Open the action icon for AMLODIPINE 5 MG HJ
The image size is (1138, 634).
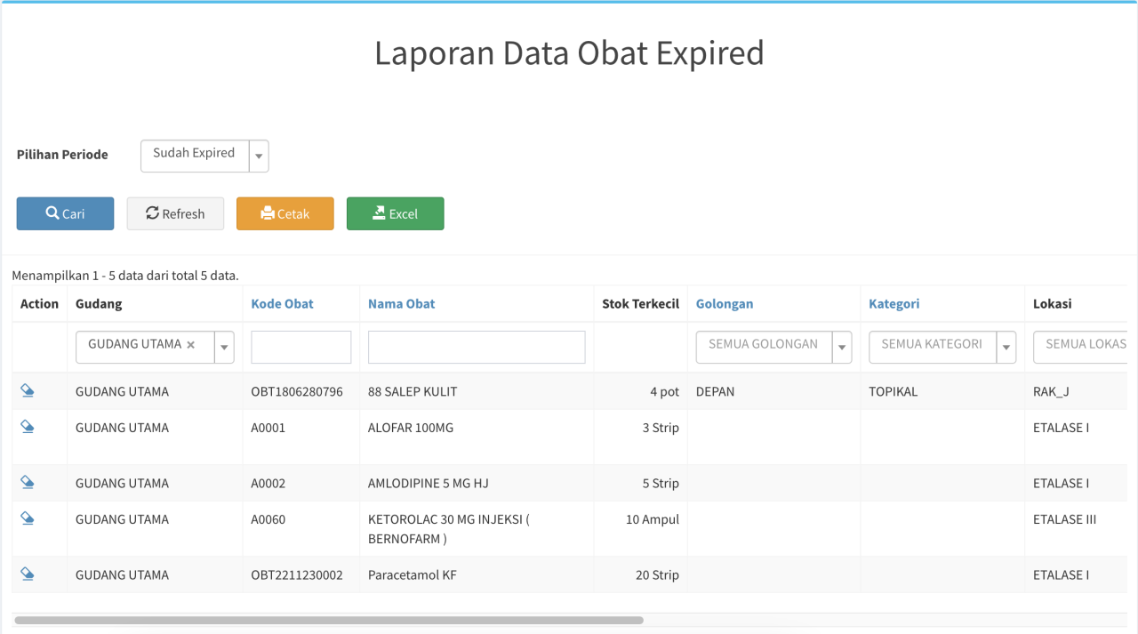tap(27, 481)
